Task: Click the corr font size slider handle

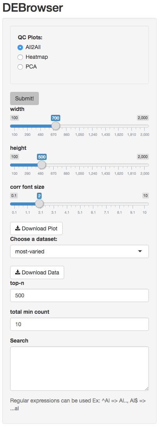Action: [x=39, y=204]
